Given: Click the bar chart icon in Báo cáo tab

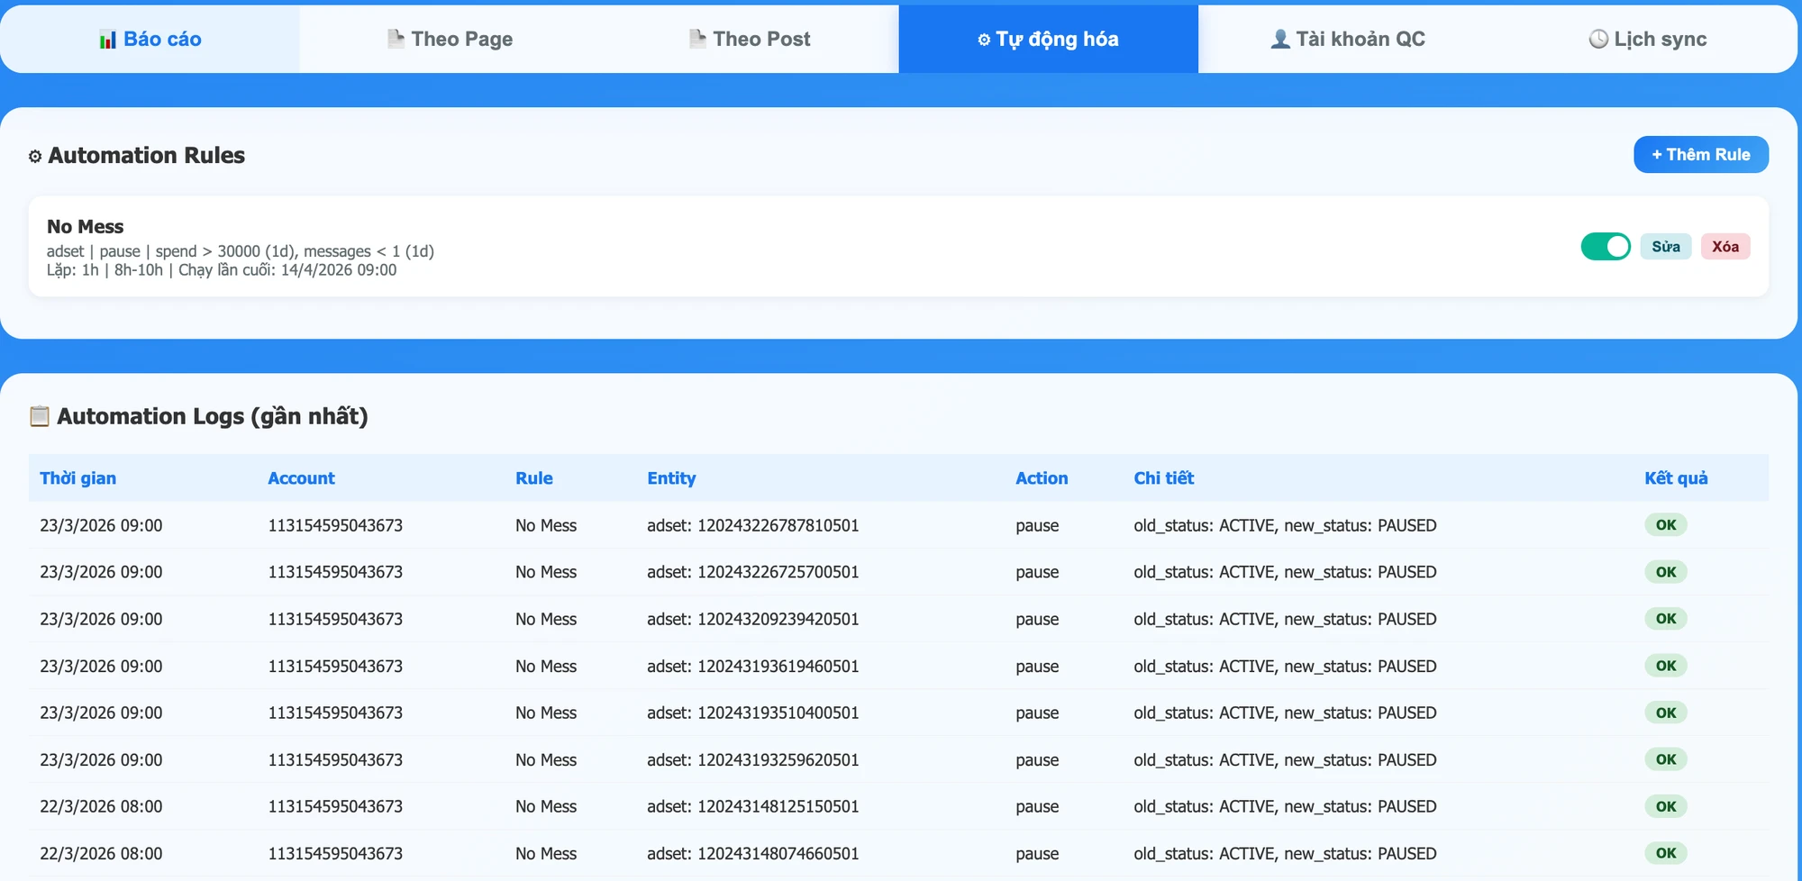Looking at the screenshot, I should coord(107,40).
